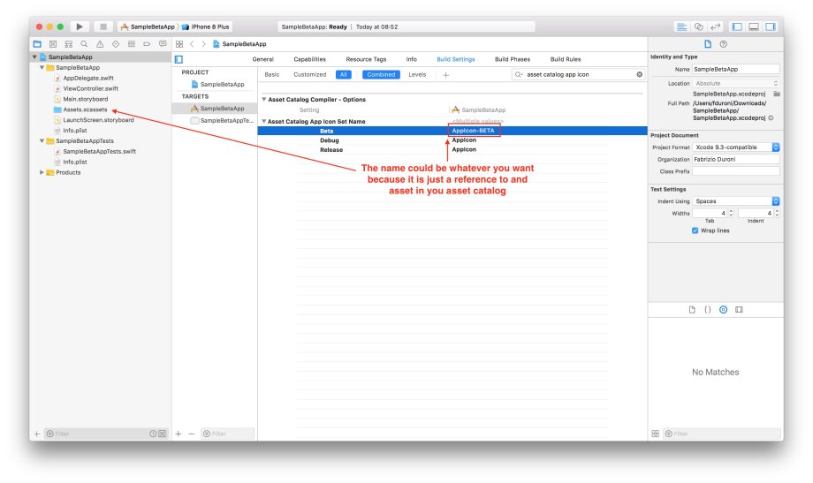
Task: Reveal the full path in Finder
Action: click(771, 118)
